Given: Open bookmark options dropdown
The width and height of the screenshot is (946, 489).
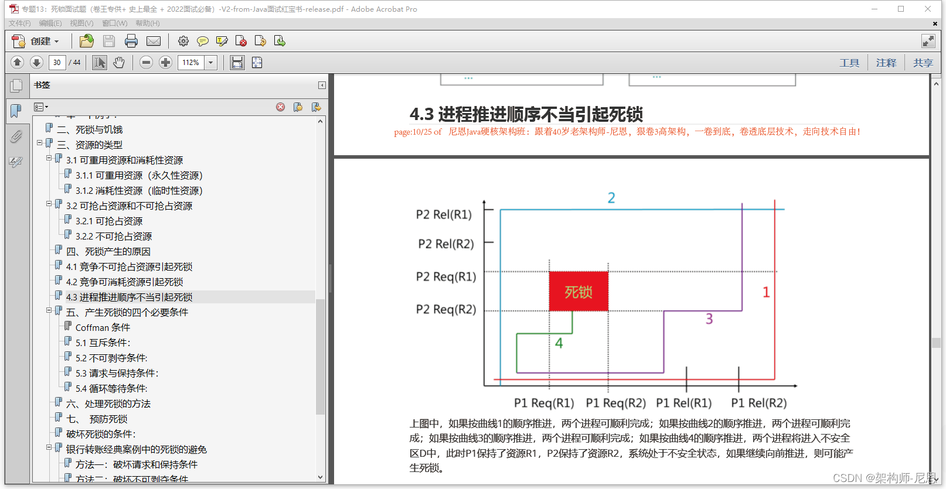Looking at the screenshot, I should point(41,107).
